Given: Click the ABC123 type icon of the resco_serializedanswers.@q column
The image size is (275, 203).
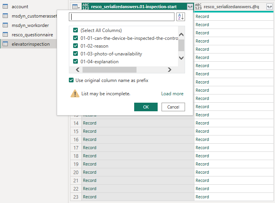Looking at the screenshot, I should (198, 7).
